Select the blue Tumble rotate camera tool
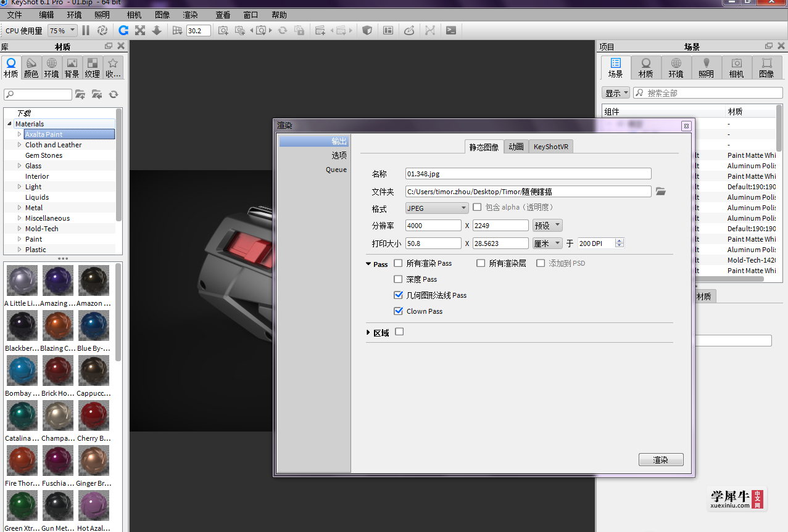788x532 pixels. pos(123,30)
